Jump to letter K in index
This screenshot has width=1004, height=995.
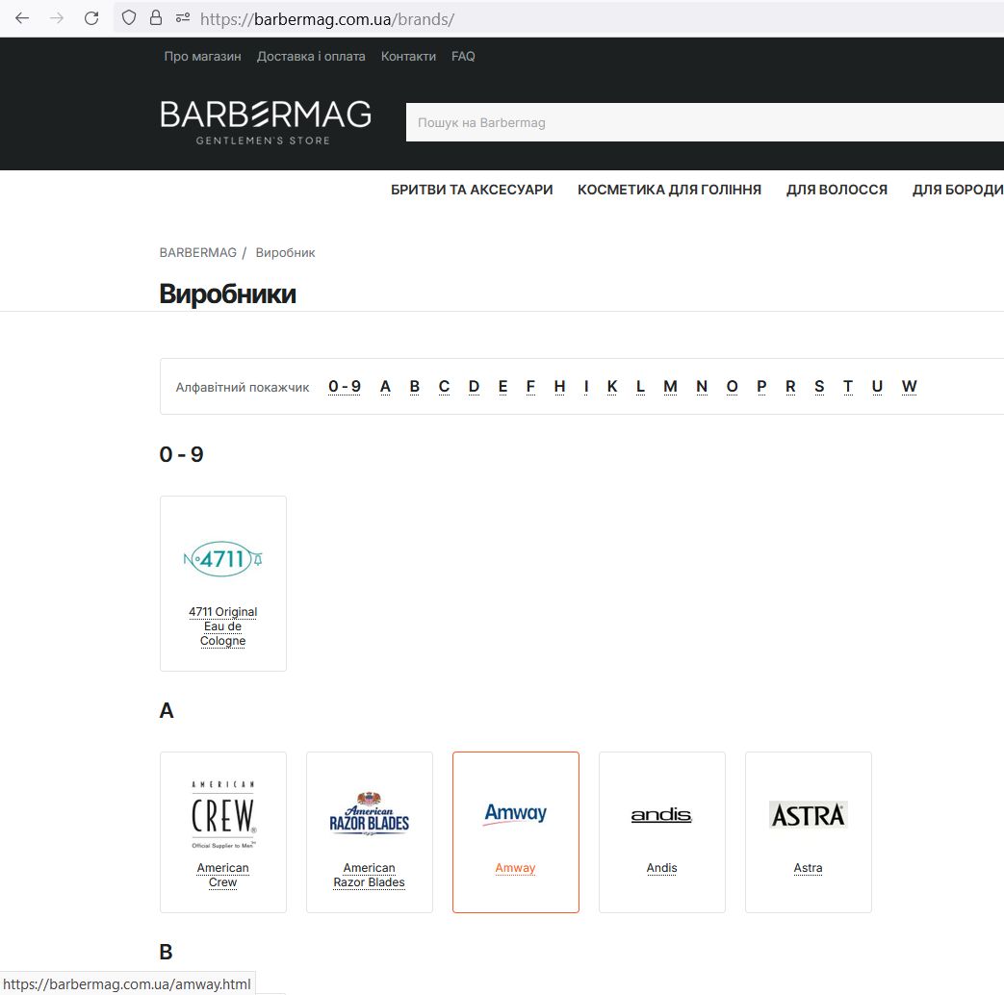coord(612,386)
